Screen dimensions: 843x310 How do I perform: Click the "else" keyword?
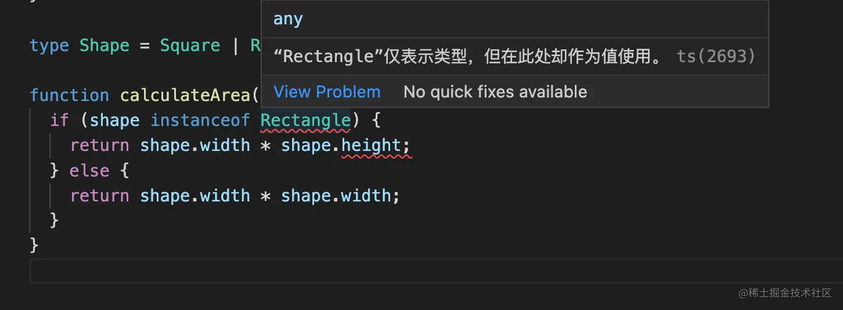coord(89,171)
